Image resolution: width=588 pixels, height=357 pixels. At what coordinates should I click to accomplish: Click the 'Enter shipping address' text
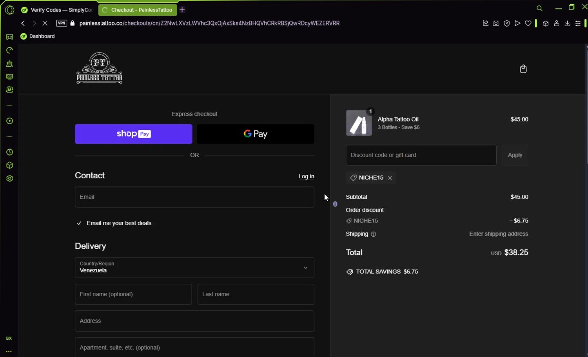pyautogui.click(x=499, y=234)
